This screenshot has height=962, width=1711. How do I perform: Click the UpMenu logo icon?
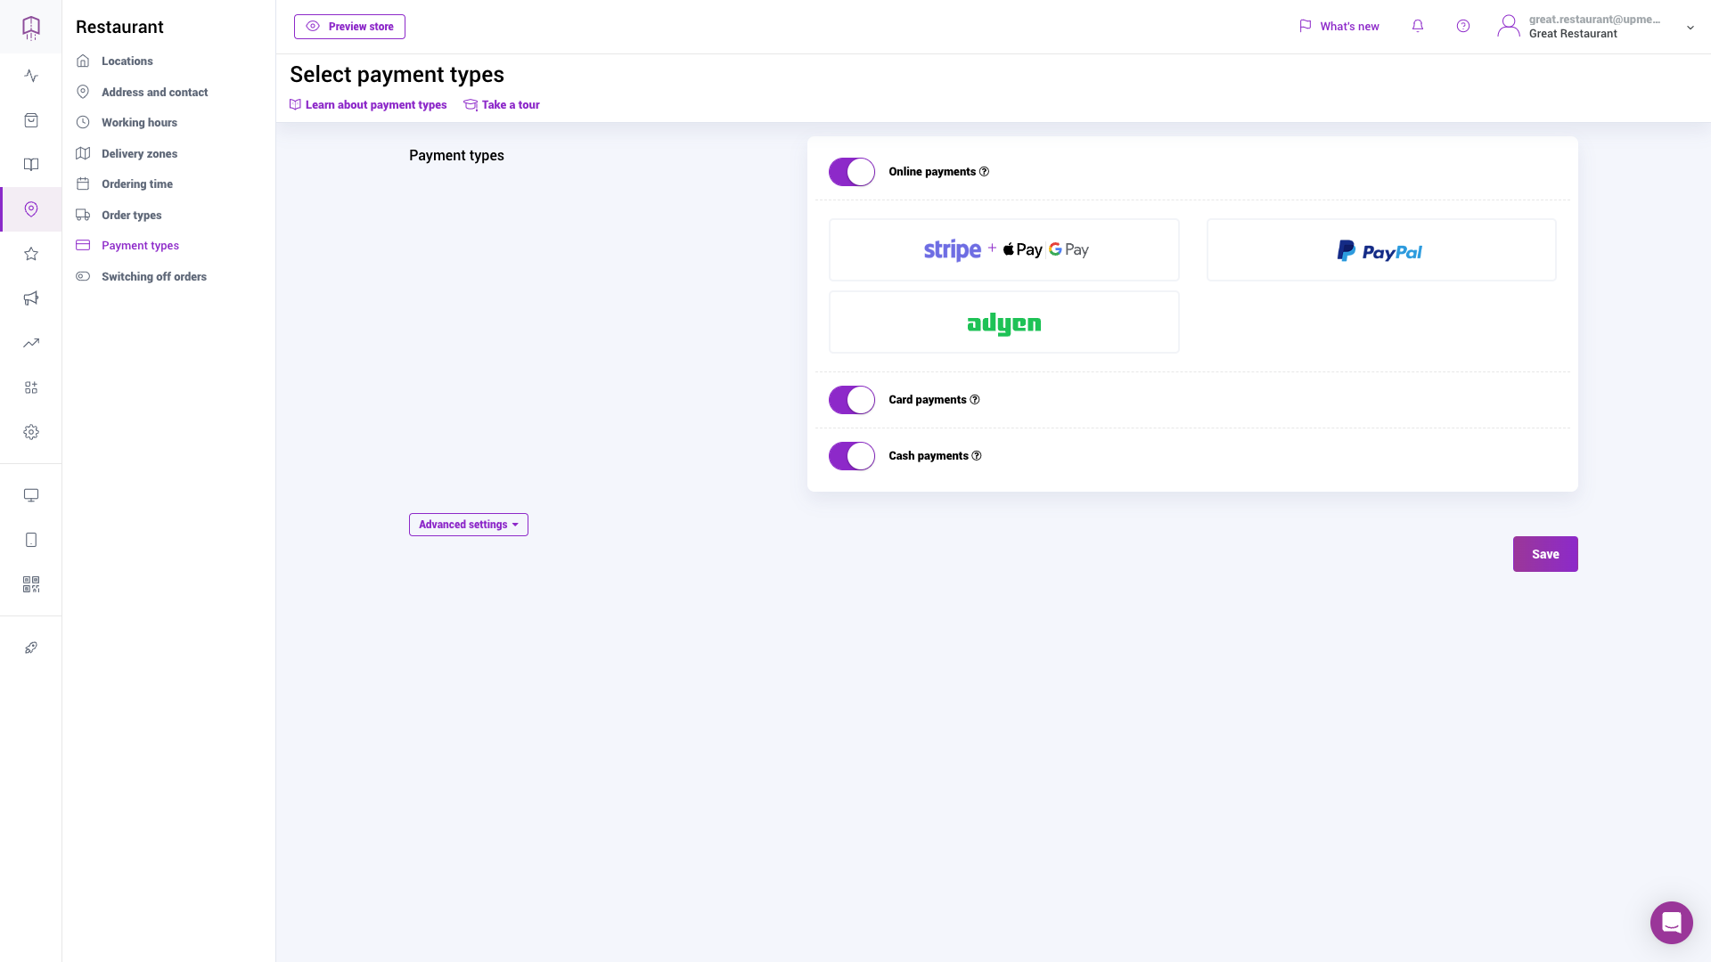(31, 28)
